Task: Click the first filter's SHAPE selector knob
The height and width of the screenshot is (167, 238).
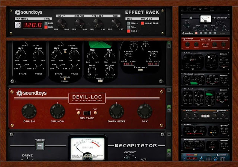Action: coord(23,67)
